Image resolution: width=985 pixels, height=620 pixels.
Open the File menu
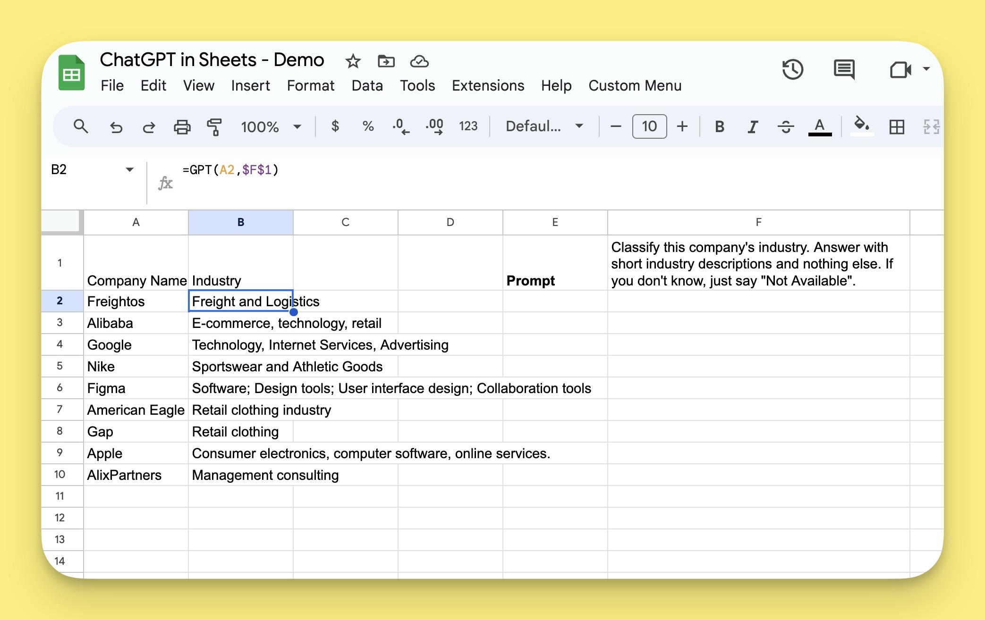tap(112, 85)
